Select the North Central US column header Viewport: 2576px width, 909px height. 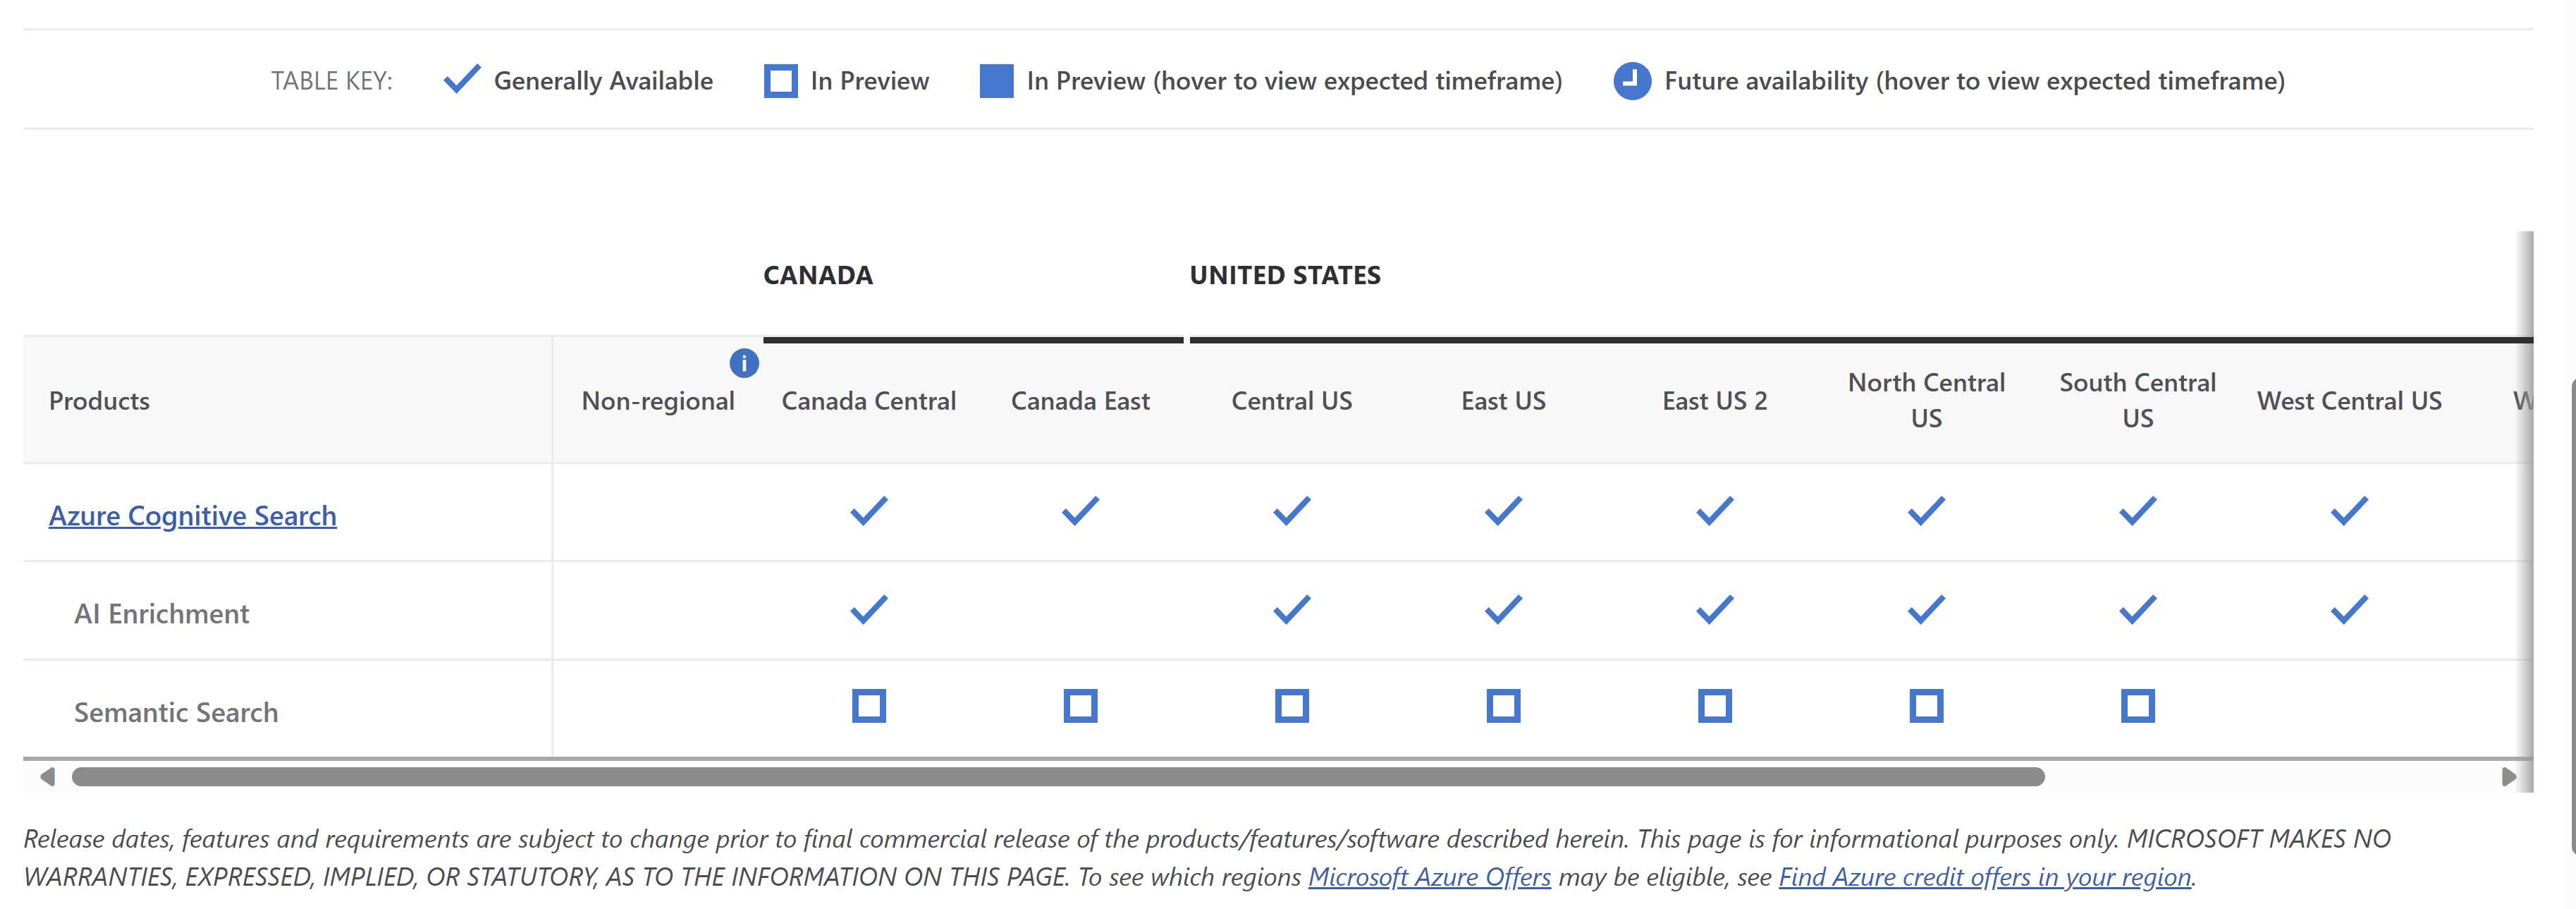click(1926, 400)
